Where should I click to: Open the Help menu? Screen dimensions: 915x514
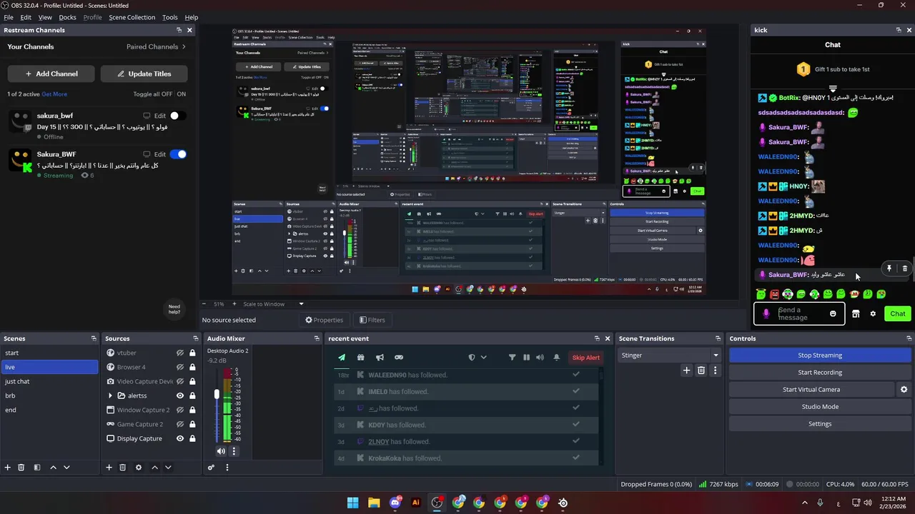192,17
